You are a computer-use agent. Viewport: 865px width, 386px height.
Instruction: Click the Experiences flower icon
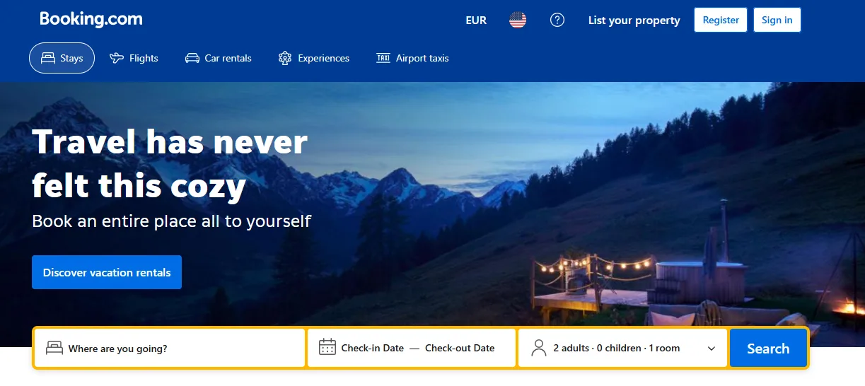pos(285,58)
